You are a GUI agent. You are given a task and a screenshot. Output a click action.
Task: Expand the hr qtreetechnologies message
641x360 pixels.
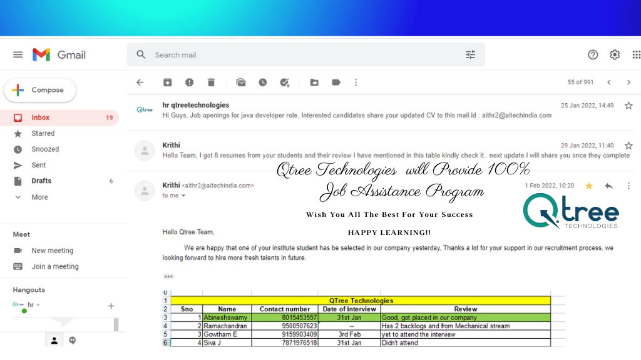click(x=380, y=110)
